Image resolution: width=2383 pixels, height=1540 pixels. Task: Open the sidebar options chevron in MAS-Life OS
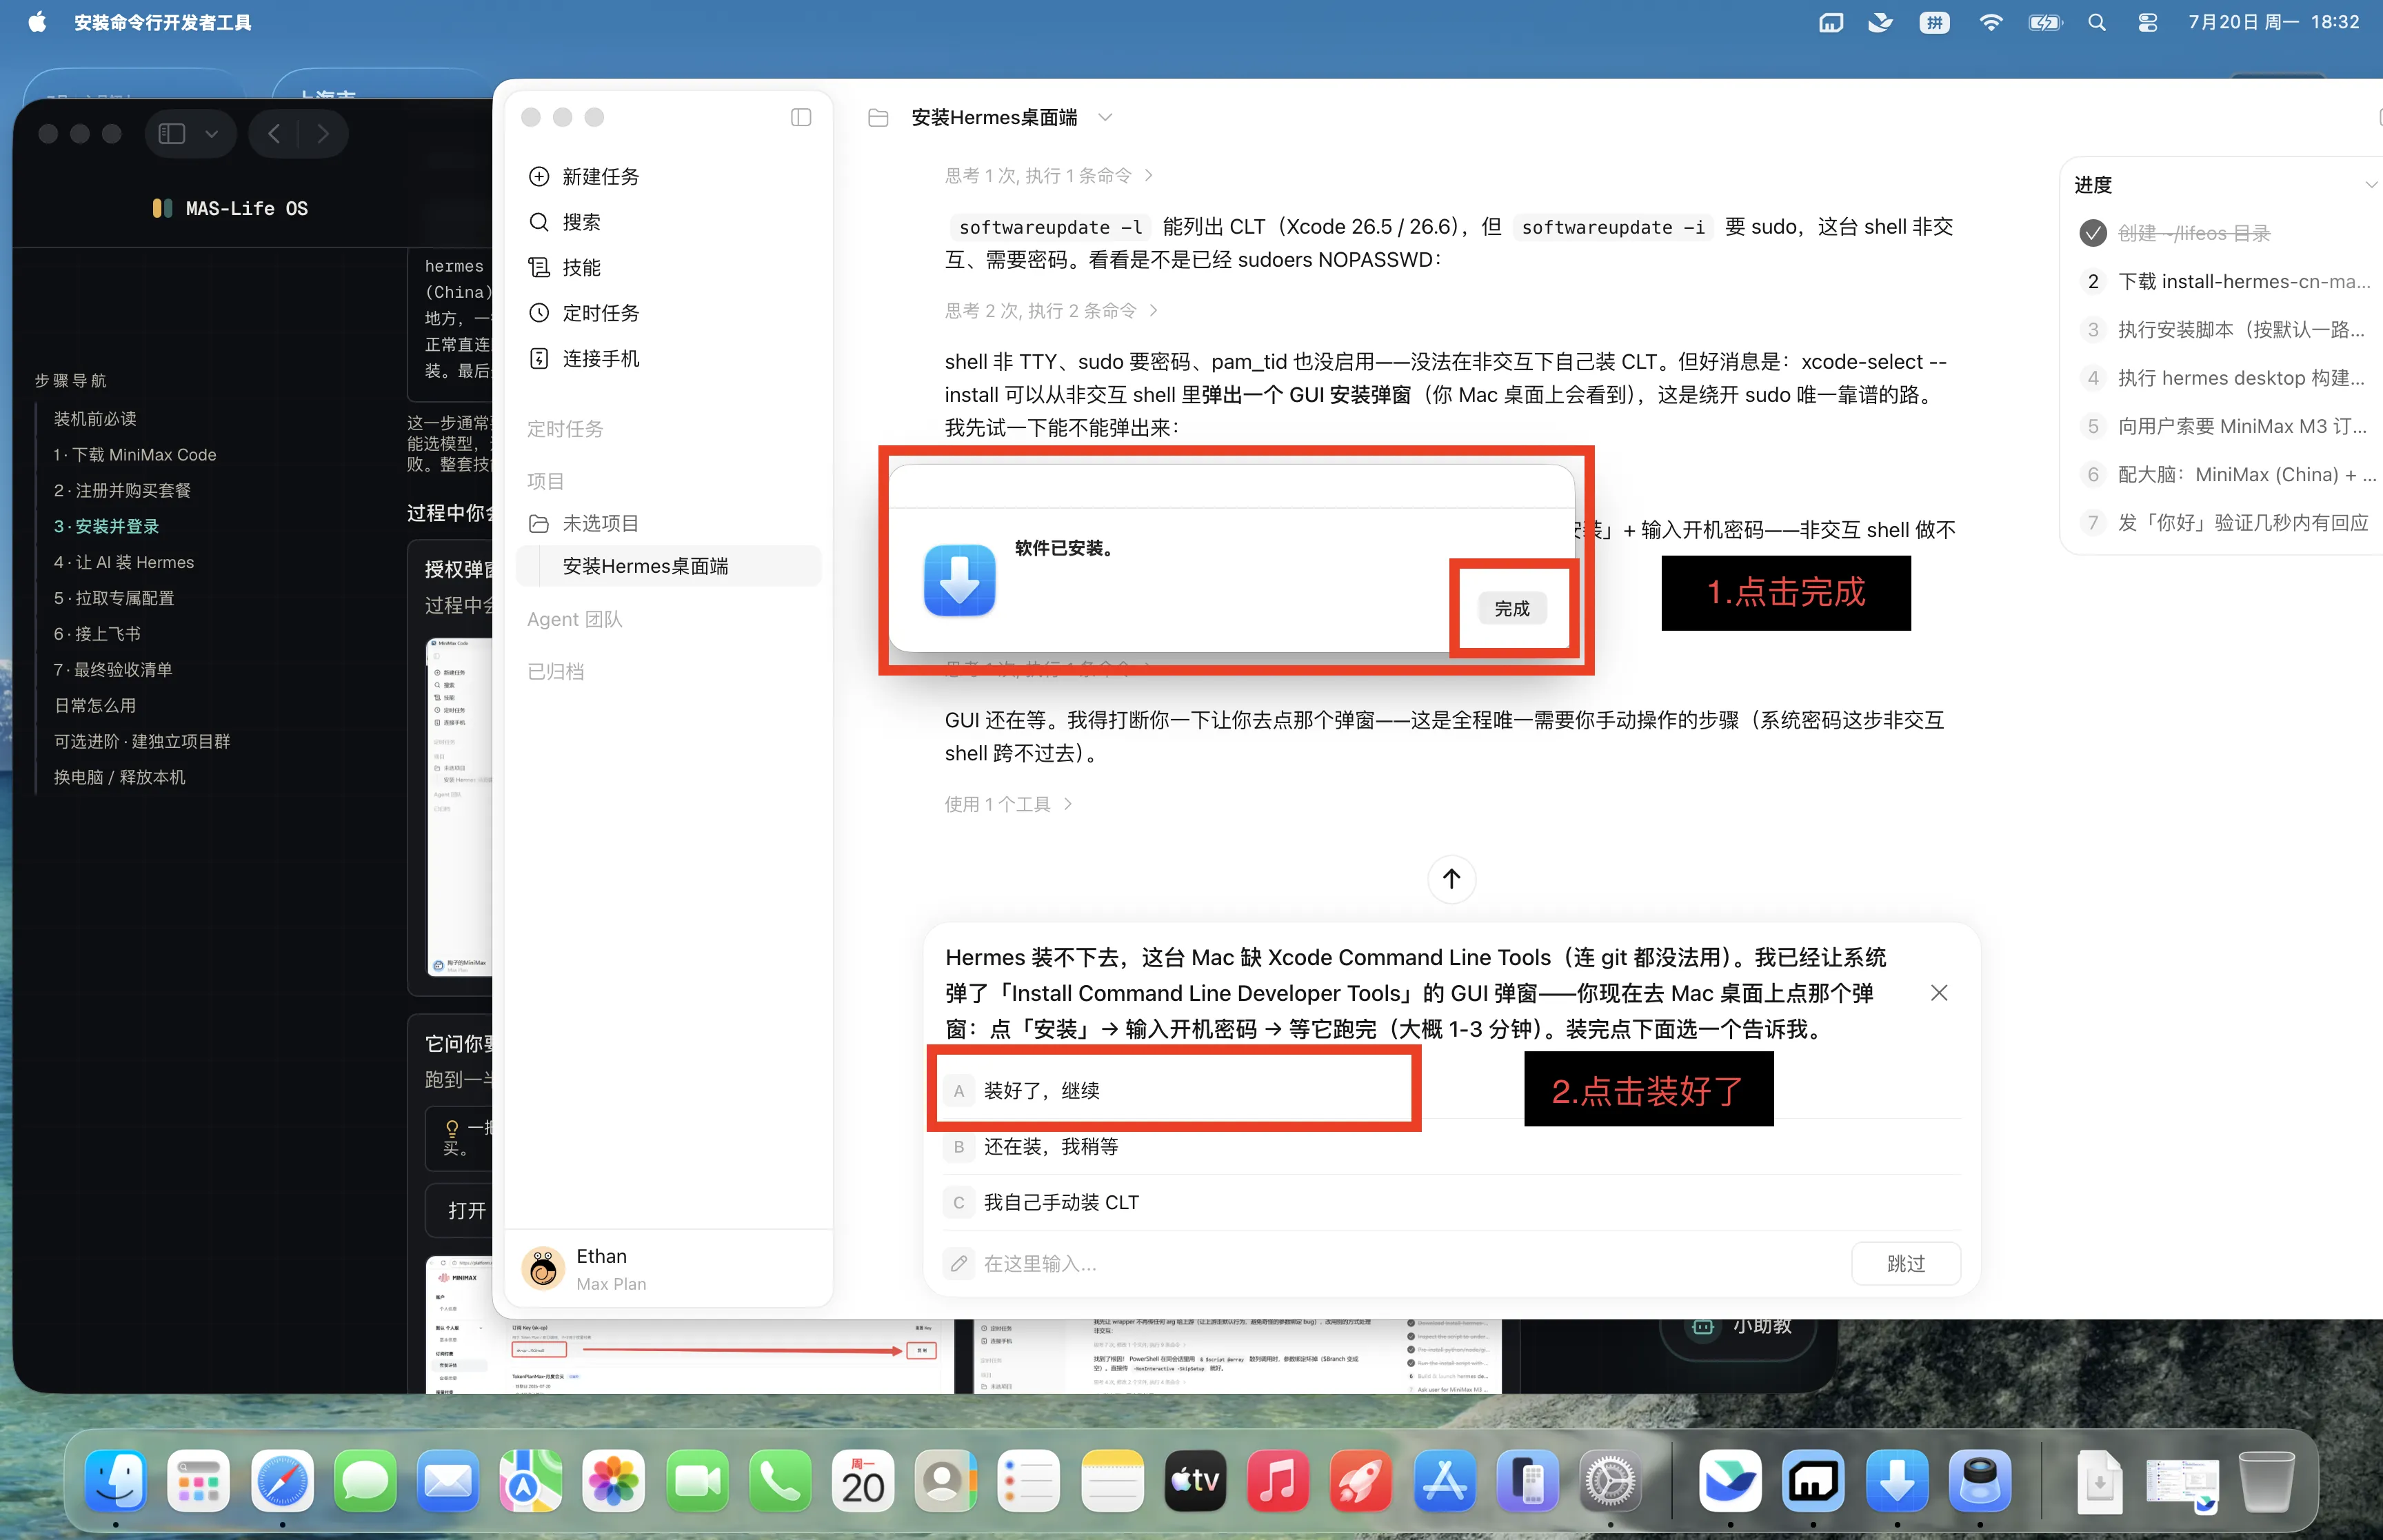212,134
